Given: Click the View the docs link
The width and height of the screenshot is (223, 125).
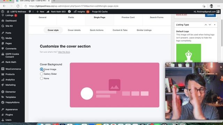Looking at the screenshot, I should (x=64, y=52).
